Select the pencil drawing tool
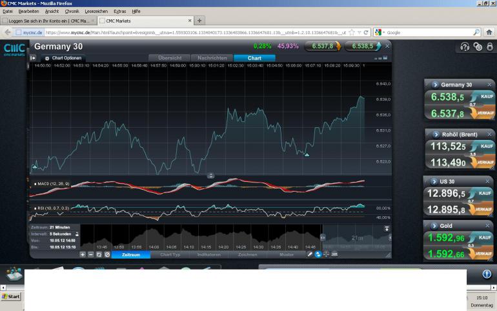This screenshot has width=497, height=311. pyautogui.click(x=310, y=254)
